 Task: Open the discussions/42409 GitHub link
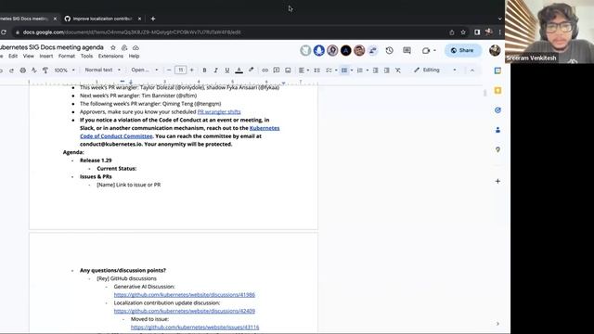pyautogui.click(x=185, y=311)
